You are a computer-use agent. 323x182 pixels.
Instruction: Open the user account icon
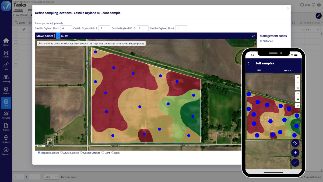[319, 5]
